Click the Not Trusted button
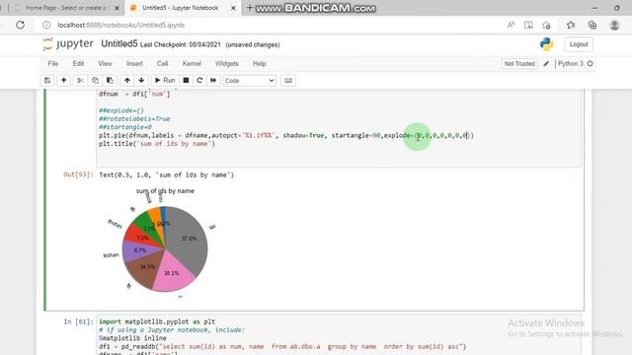632x355 pixels. click(x=519, y=63)
